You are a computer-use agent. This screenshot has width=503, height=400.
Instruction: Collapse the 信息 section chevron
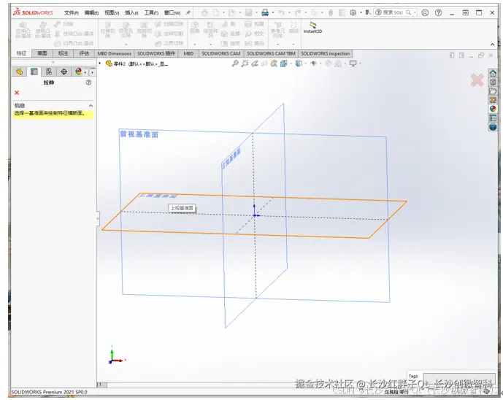91,106
